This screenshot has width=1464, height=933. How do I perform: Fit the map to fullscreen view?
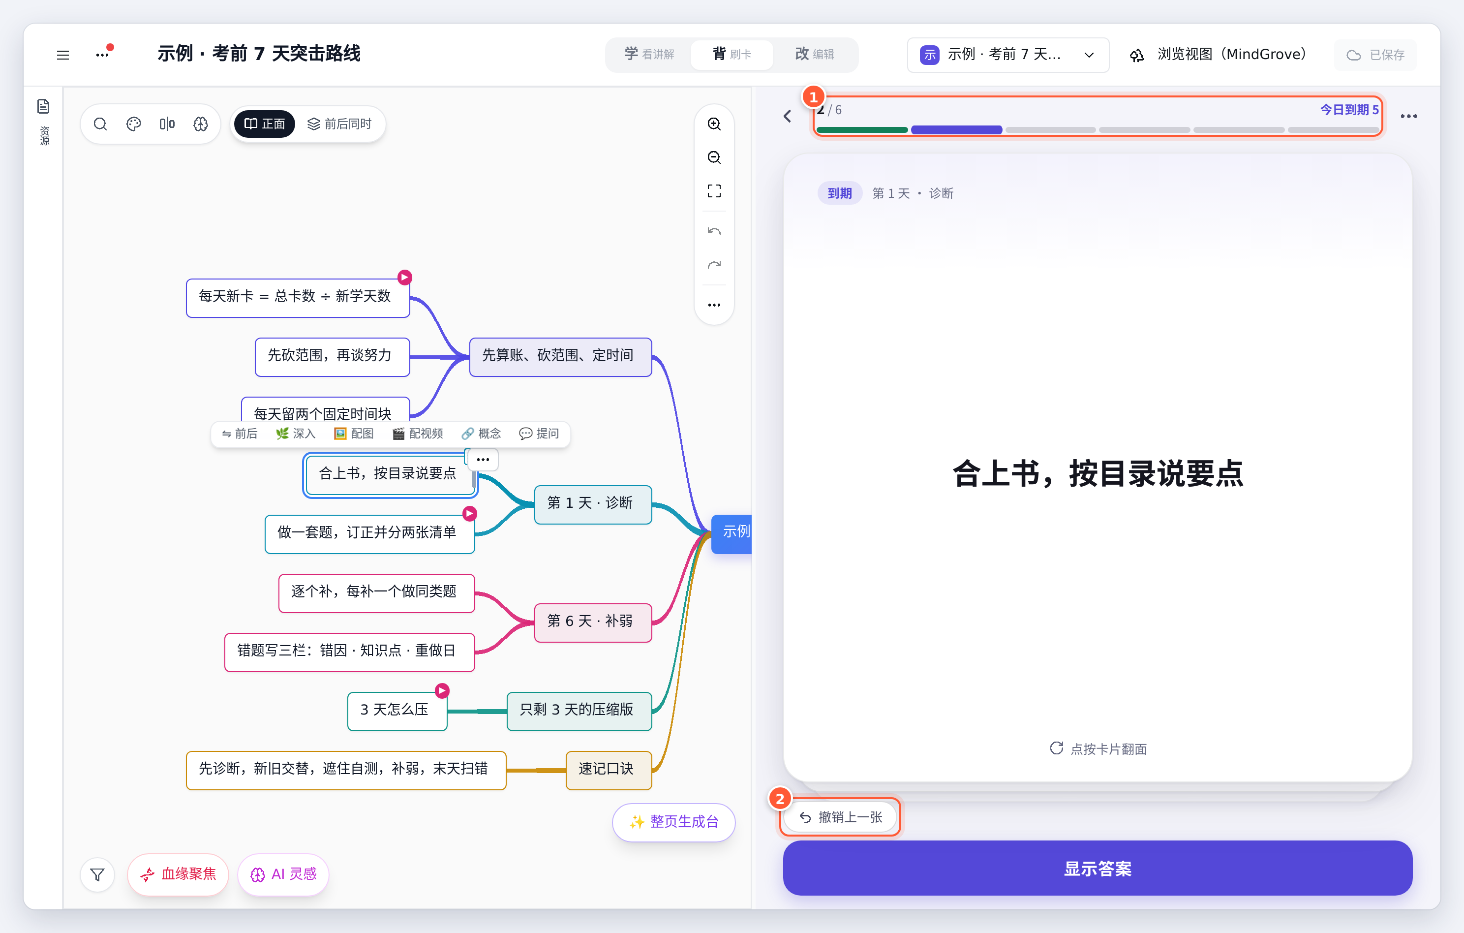714,191
